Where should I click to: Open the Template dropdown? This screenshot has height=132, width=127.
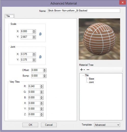107,125
